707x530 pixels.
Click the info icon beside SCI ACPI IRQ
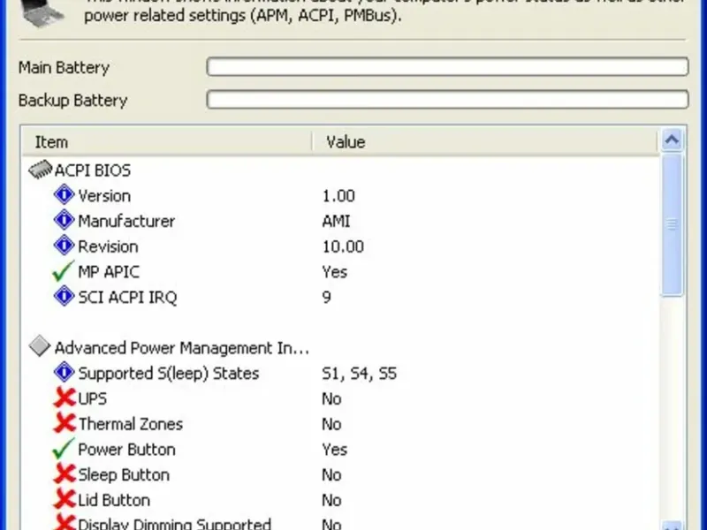tap(64, 296)
